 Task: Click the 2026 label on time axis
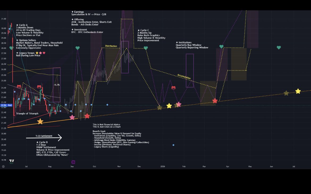tap(163, 166)
